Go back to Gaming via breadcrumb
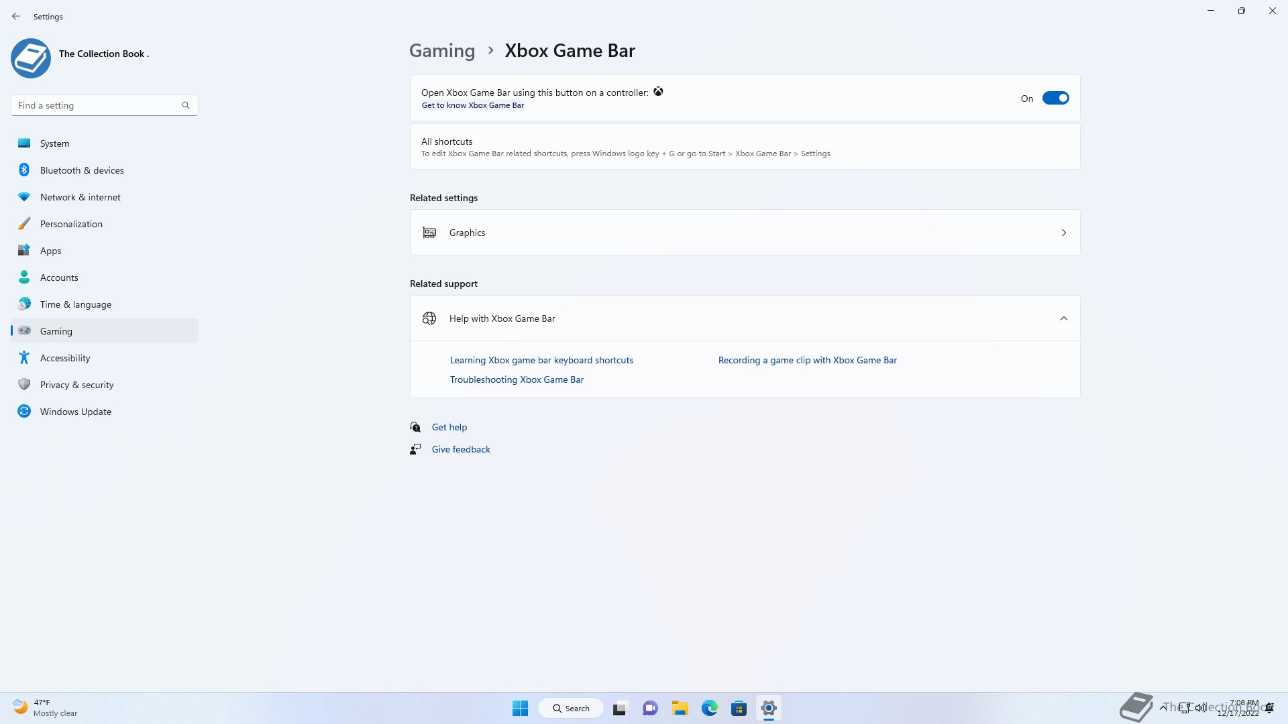This screenshot has height=724, width=1288. [x=442, y=50]
